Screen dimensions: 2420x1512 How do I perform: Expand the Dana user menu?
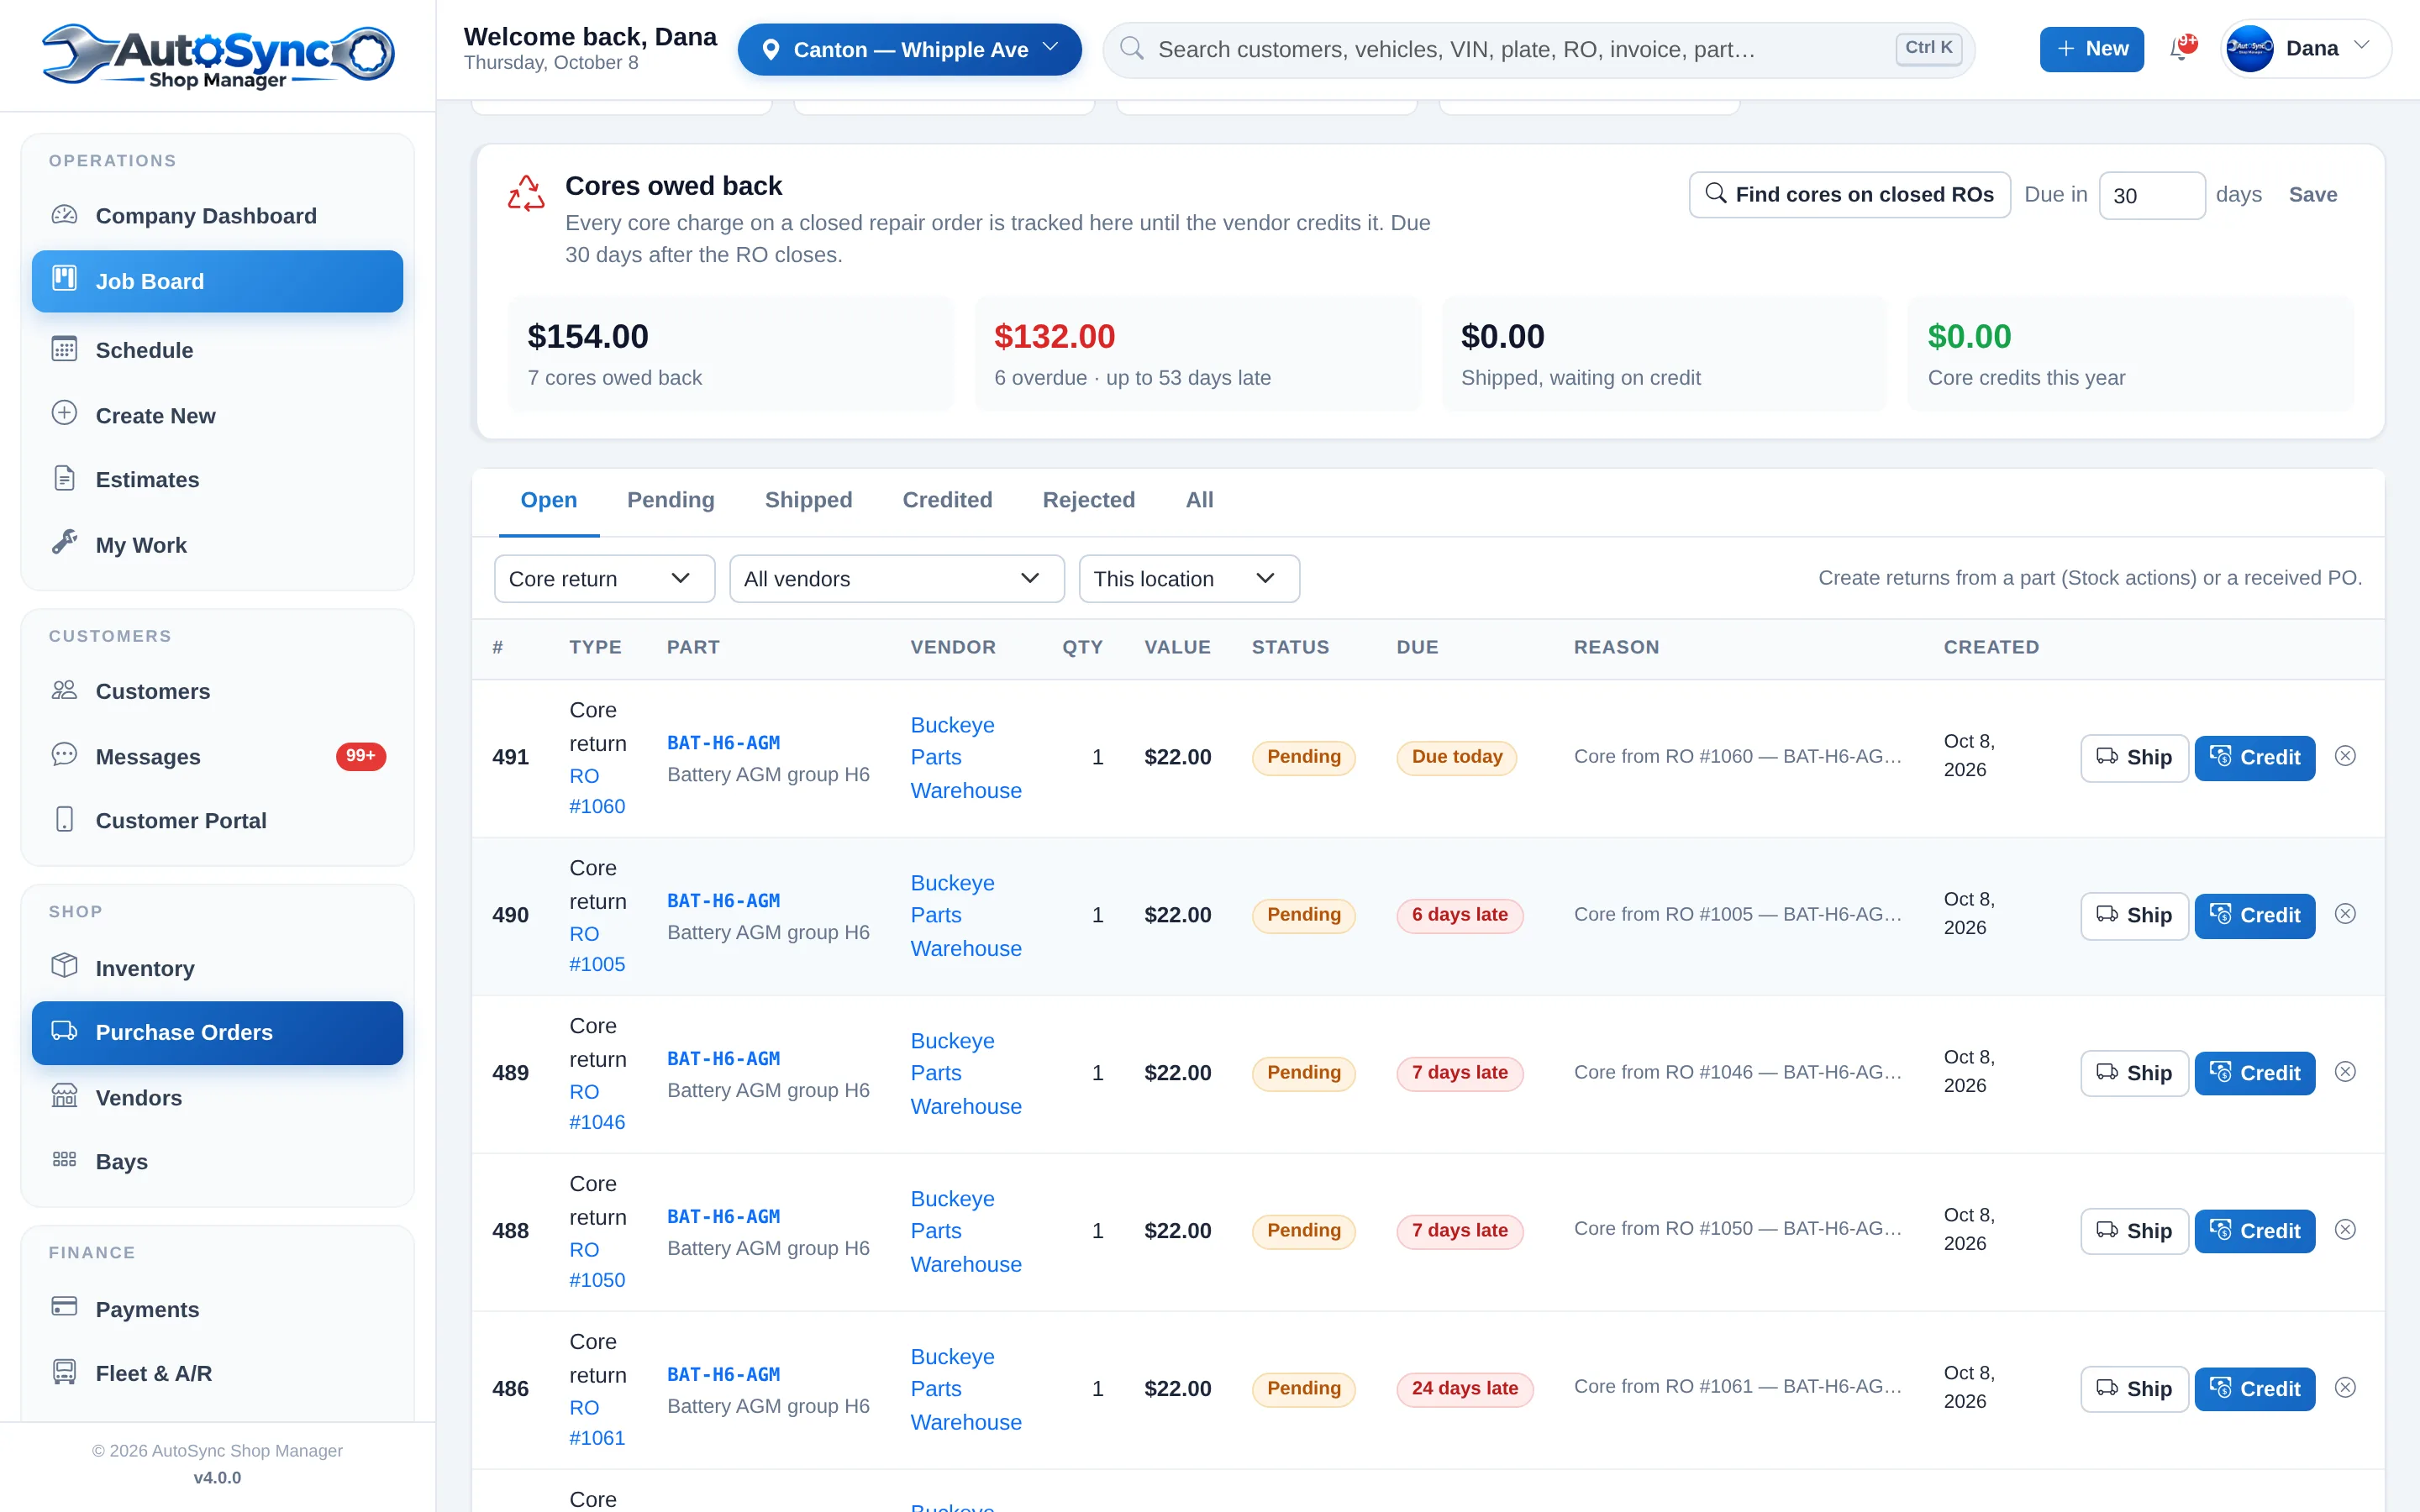tap(2305, 48)
